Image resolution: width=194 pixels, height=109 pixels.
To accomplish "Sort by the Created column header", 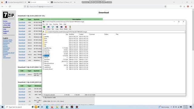I will click(x=81, y=34).
